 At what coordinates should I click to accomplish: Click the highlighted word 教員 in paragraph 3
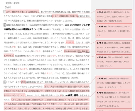tap(23, 82)
